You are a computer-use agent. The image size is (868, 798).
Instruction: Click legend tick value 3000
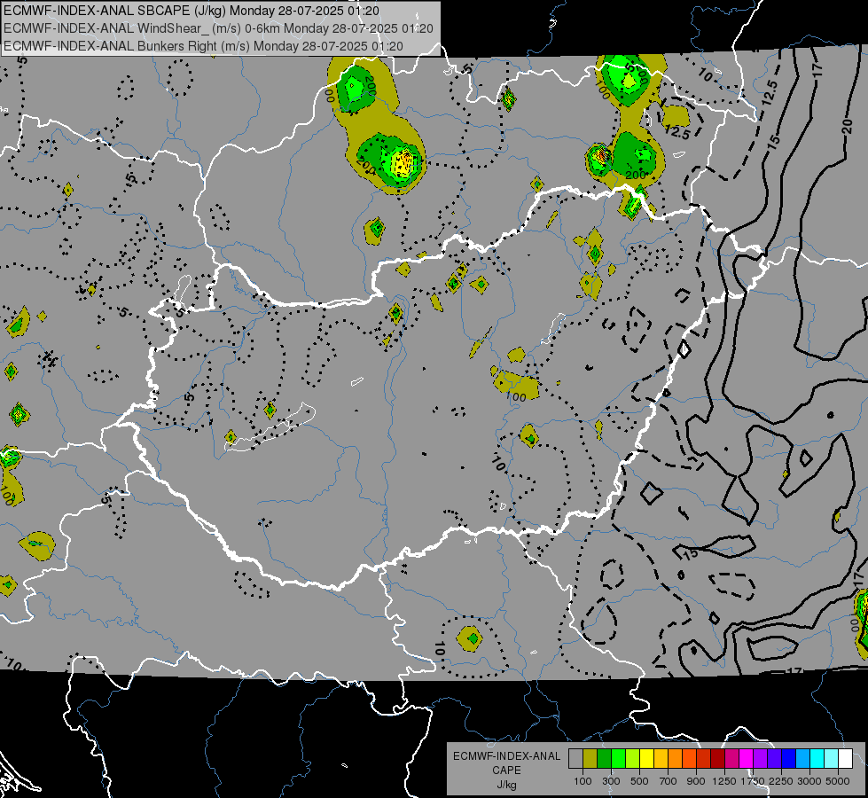point(809,781)
